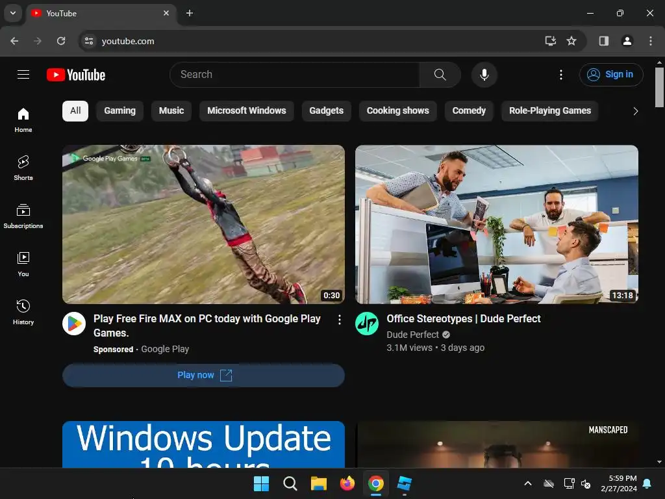Screen dimensions: 665x499
Task: Show hidden tray icons chevron
Action: point(528,483)
